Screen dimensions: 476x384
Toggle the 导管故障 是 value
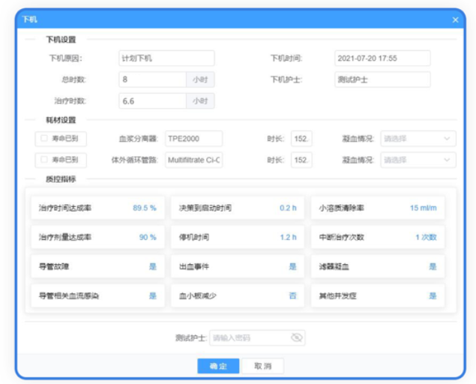pyautogui.click(x=153, y=266)
